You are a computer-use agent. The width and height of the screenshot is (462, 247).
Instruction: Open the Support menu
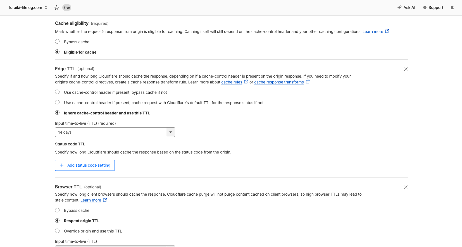(433, 8)
